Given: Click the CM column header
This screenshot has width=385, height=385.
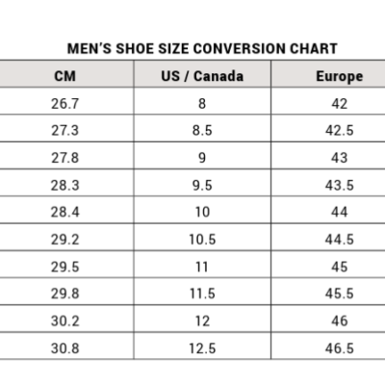Looking at the screenshot, I should click(x=65, y=76).
